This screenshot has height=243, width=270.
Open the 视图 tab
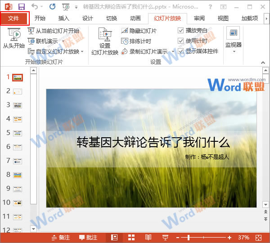(223, 18)
